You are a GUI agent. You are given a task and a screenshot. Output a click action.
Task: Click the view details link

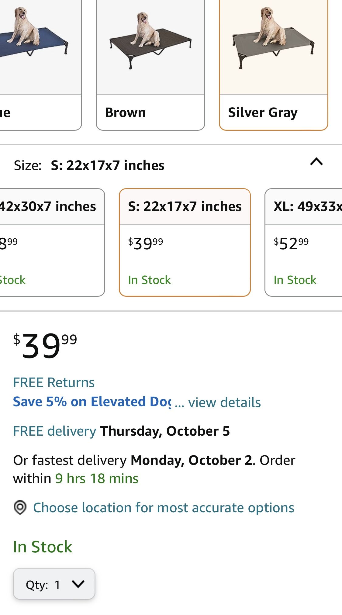pos(224,403)
